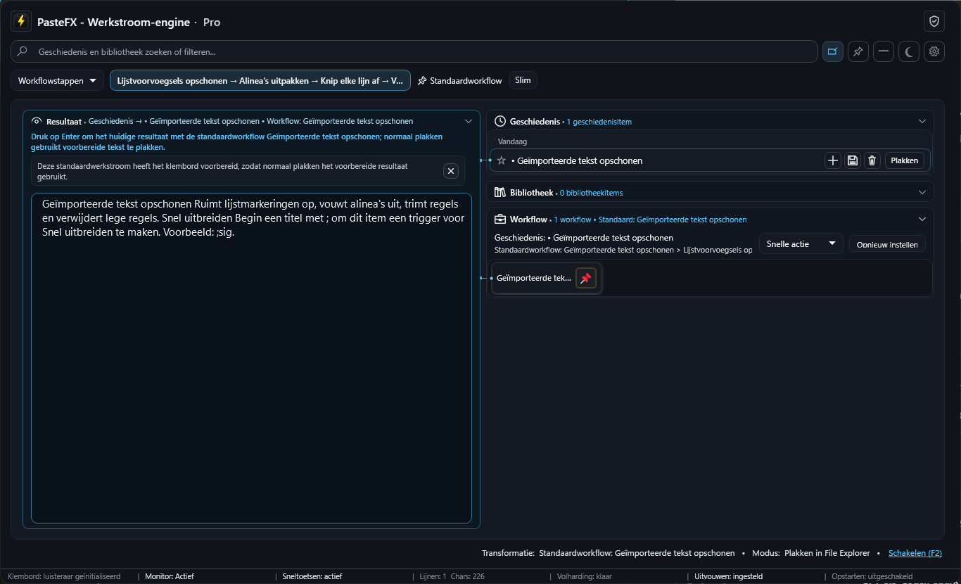Select the Geïmporteerde tek... workflow card
The height and width of the screenshot is (584, 961).
[546, 279]
